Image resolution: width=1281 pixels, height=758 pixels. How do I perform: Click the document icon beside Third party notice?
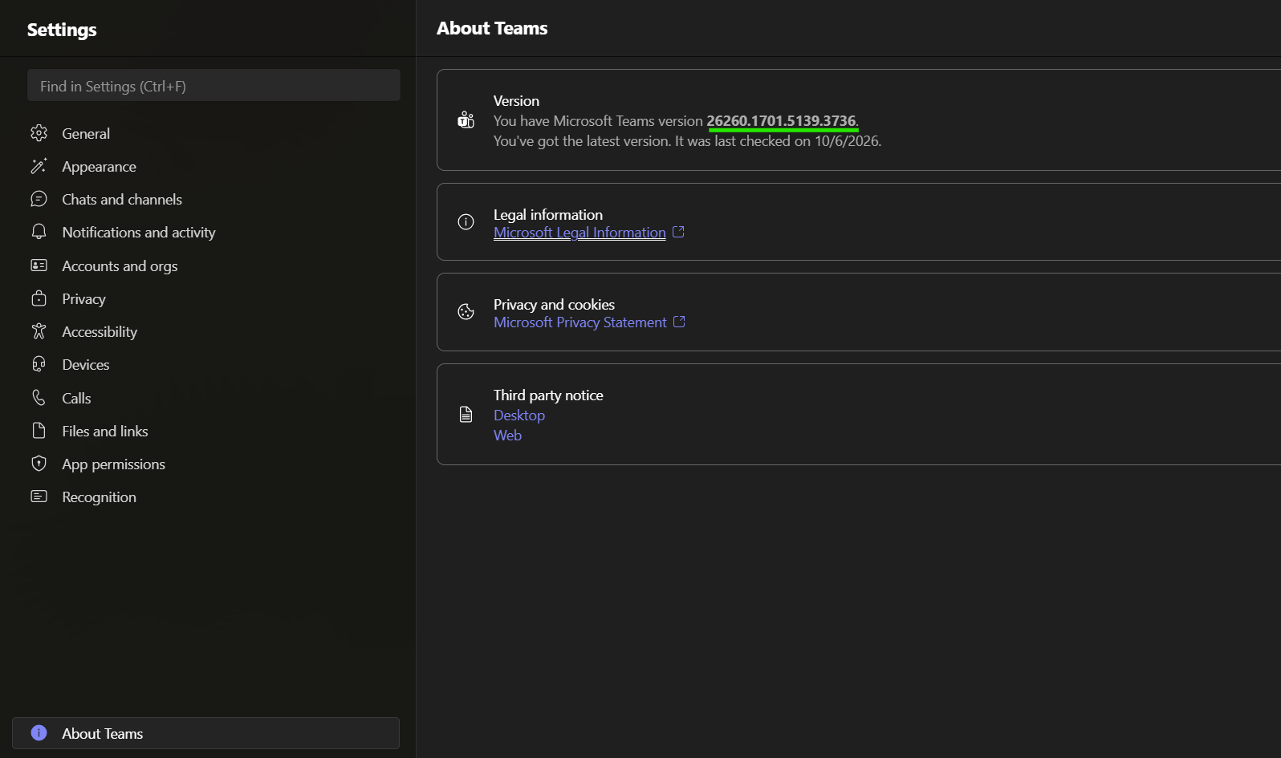(x=466, y=415)
